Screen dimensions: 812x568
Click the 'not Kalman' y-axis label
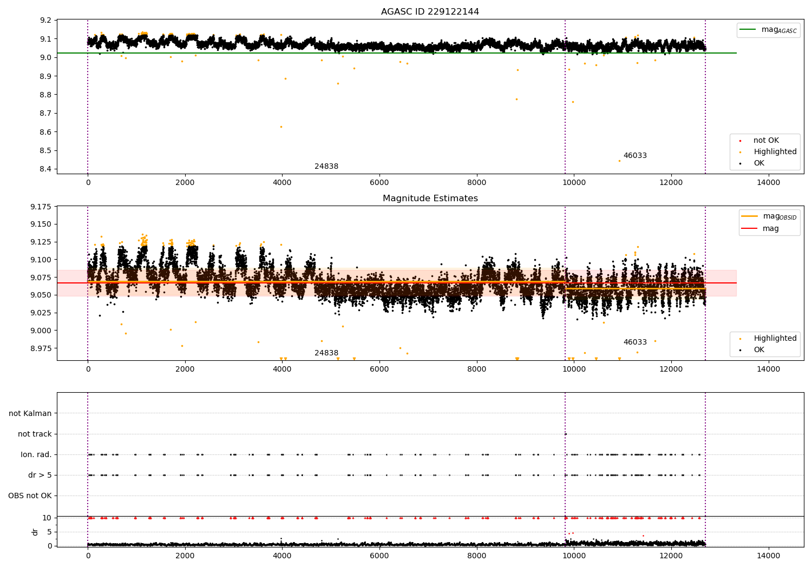[30, 413]
